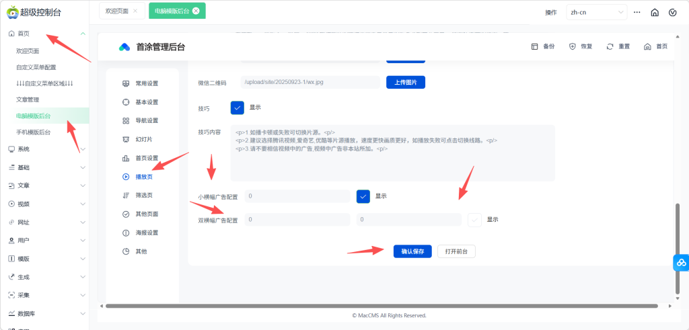Click the 重置 refresh icon
The height and width of the screenshot is (330, 689).
(610, 46)
